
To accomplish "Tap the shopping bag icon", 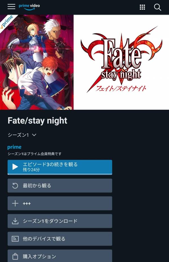I will (15, 256).
